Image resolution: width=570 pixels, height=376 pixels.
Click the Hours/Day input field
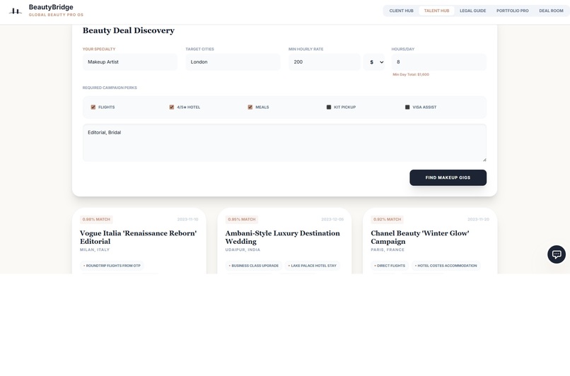coord(438,62)
